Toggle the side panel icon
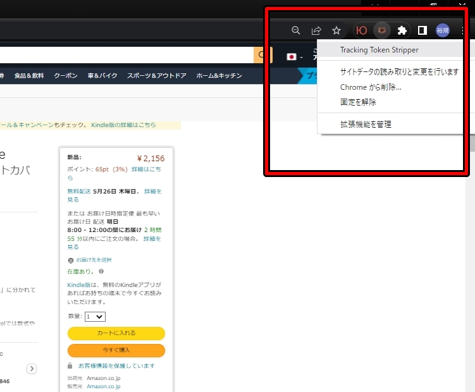Image resolution: width=475 pixels, height=392 pixels. (423, 30)
